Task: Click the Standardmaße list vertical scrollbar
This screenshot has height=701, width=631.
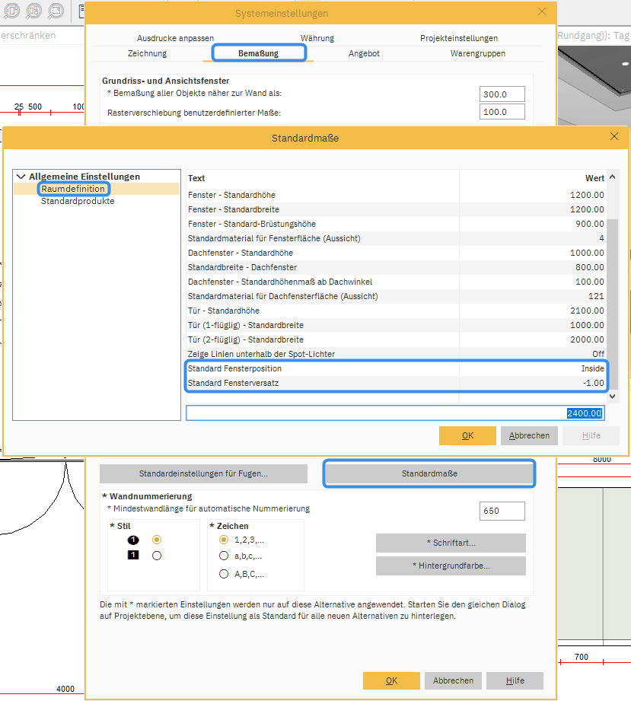Action: click(x=612, y=304)
